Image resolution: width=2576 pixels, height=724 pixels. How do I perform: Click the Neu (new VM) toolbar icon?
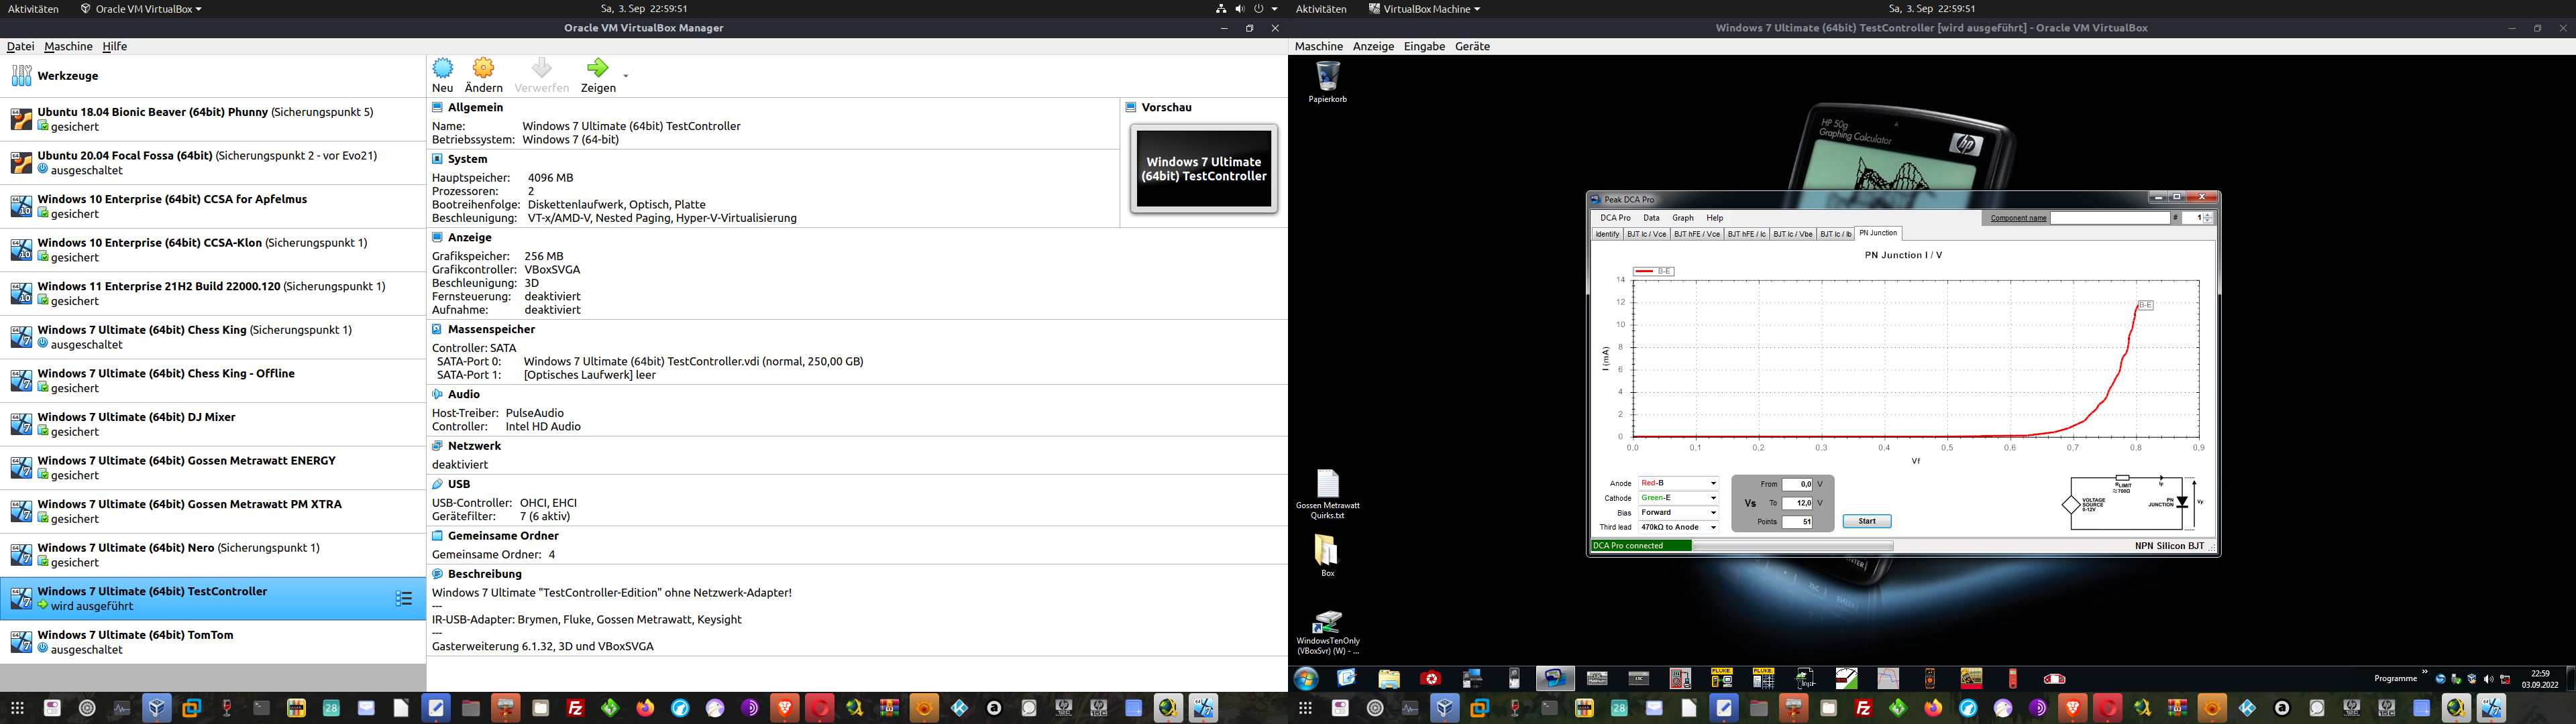tap(443, 68)
